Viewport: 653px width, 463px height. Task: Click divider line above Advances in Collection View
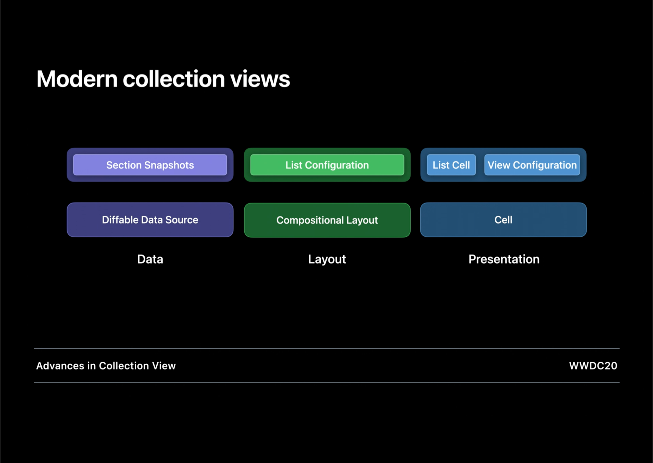click(x=326, y=348)
